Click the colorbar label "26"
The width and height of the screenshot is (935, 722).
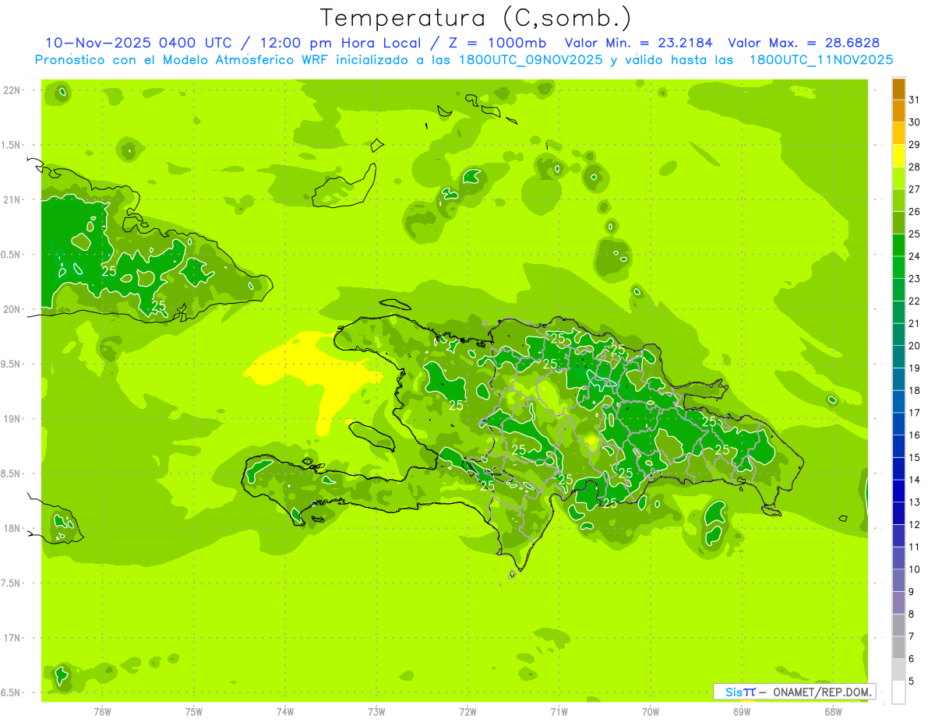click(915, 212)
